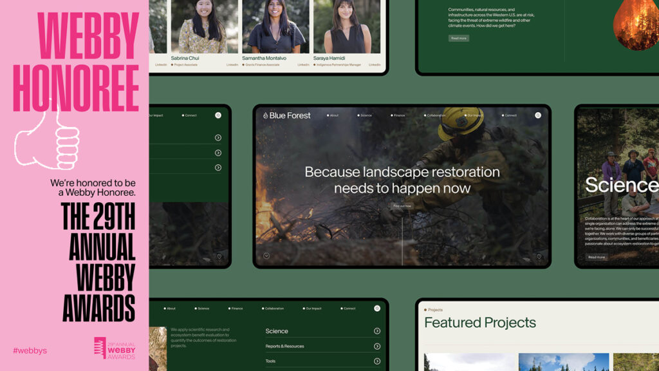Click the #webbys hashtag
The image size is (659, 371).
(30, 350)
